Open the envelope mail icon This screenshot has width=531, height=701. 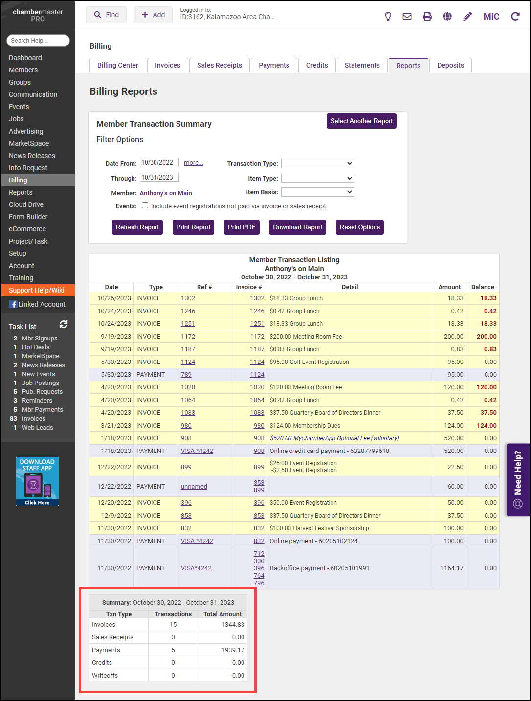(x=407, y=16)
